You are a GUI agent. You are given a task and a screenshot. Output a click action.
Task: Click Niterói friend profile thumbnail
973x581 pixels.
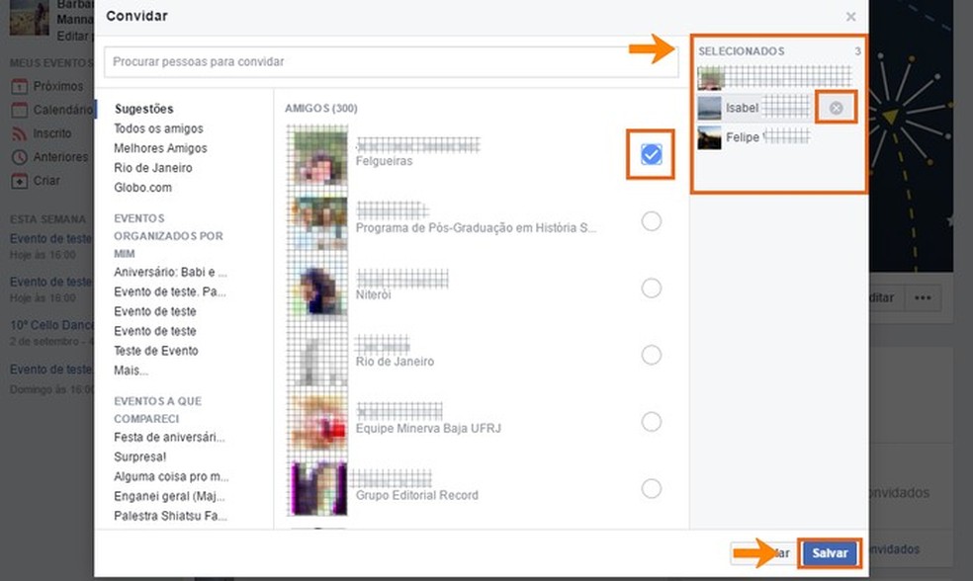pyautogui.click(x=317, y=289)
